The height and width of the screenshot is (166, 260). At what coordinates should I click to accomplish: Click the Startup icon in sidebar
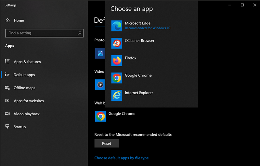coord(7,127)
